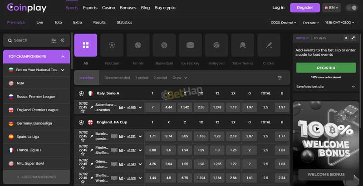The width and height of the screenshot is (363, 186).
Task: Collapse sidebar with double chevron icon
Action: tap(62, 40)
